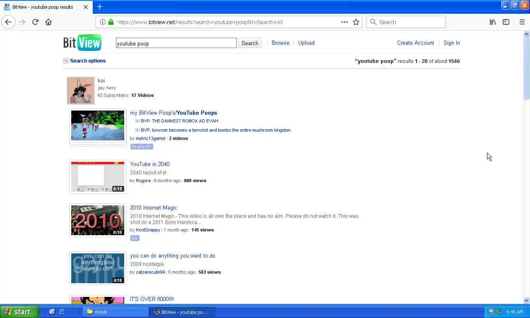Screen dimensions: 530x318
Task: Click the second system tray icon
Action: click(x=499, y=312)
